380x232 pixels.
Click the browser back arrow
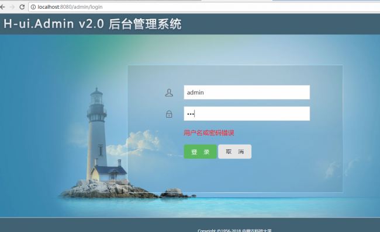tap(3, 7)
